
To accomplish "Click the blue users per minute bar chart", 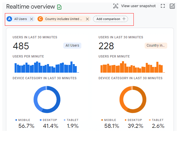I will [46, 67].
